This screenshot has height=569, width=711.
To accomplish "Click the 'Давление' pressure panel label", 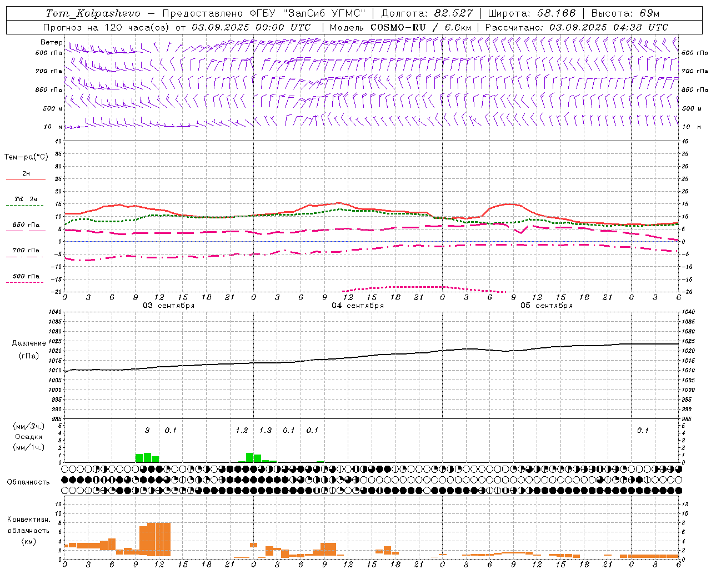I will click(x=29, y=343).
